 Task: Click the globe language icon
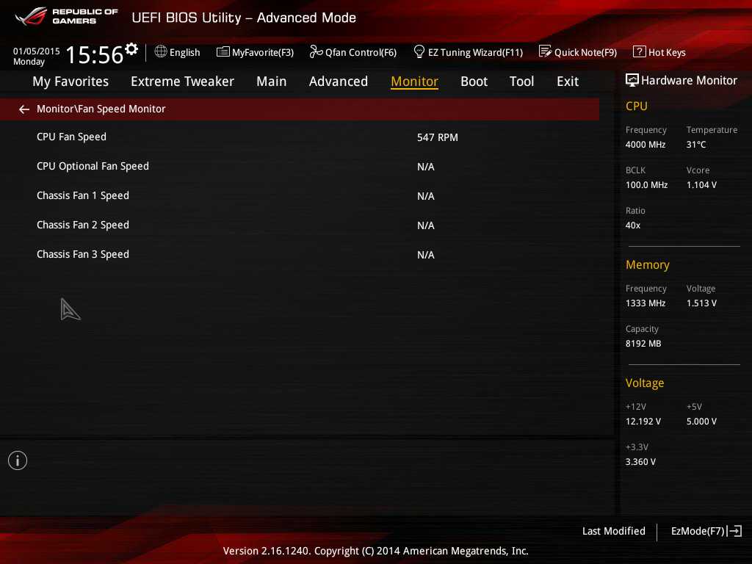161,52
